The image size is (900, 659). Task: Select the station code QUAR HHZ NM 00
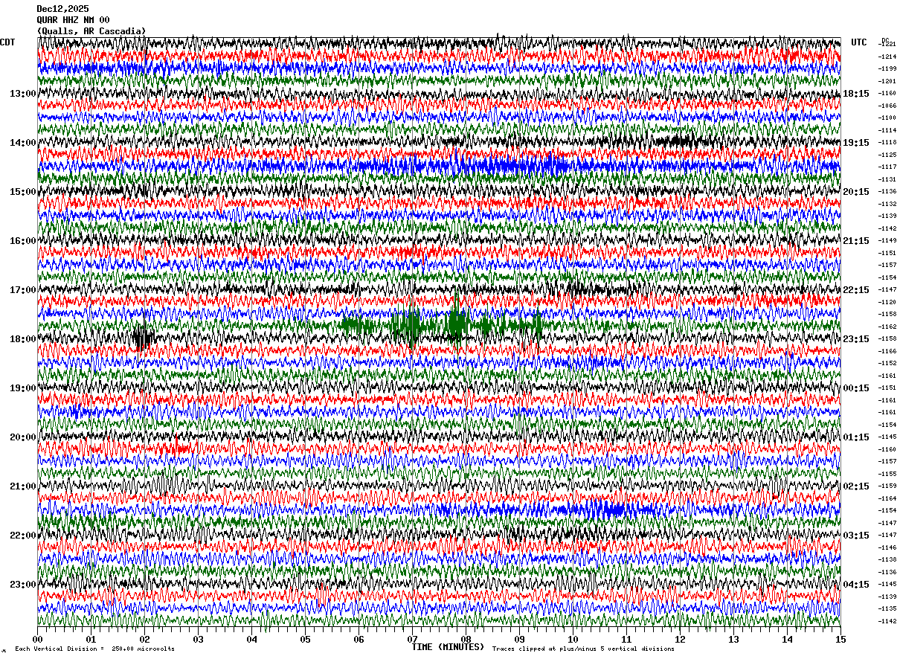pos(73,20)
